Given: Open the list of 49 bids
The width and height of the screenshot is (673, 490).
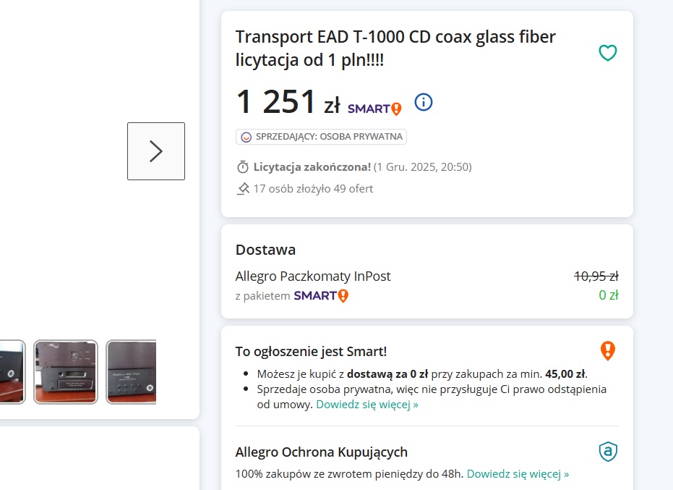Looking at the screenshot, I should tap(313, 189).
